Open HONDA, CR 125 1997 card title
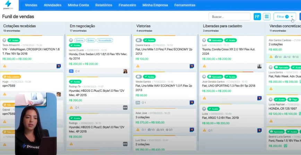 pos(283,108)
